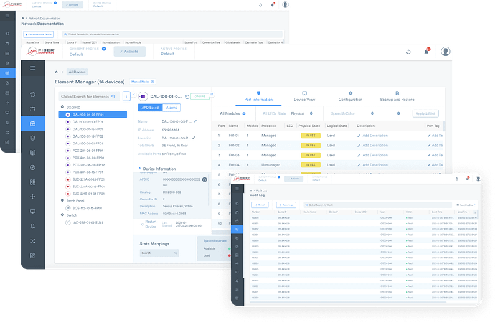The height and width of the screenshot is (325, 498).
Task: Click the Manual Nodes button
Action: coord(143,82)
